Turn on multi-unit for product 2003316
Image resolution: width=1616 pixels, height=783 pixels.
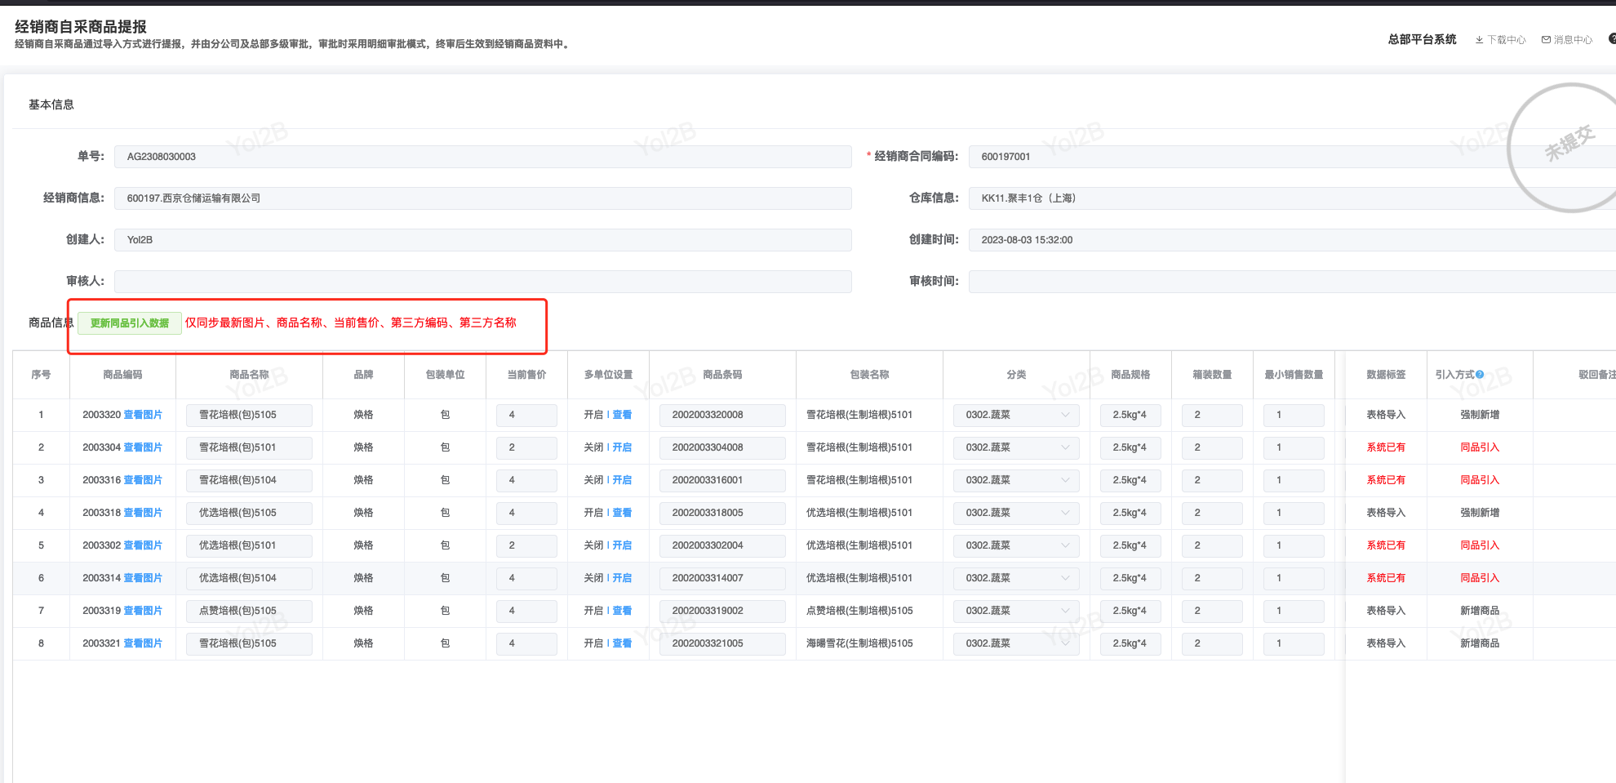click(x=622, y=480)
